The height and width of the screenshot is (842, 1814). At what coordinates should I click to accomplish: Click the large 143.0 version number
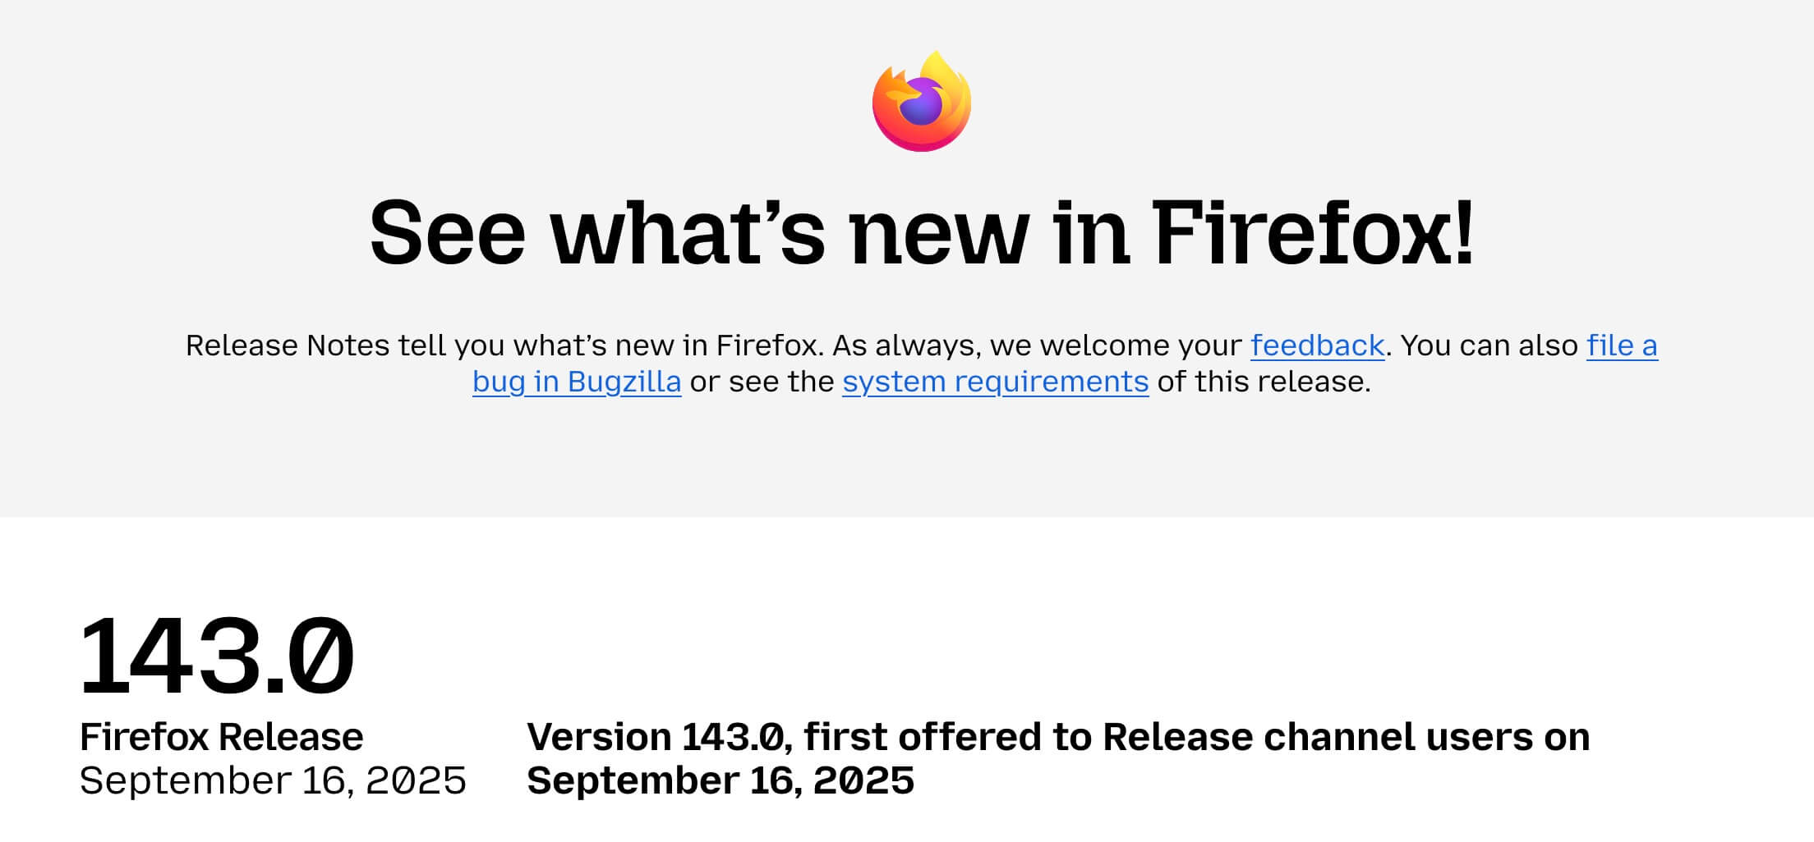(216, 657)
